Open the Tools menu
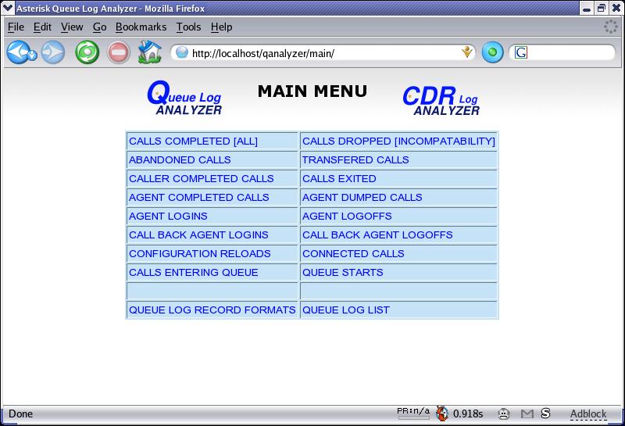Screen dimensions: 625x426 pyautogui.click(x=188, y=27)
